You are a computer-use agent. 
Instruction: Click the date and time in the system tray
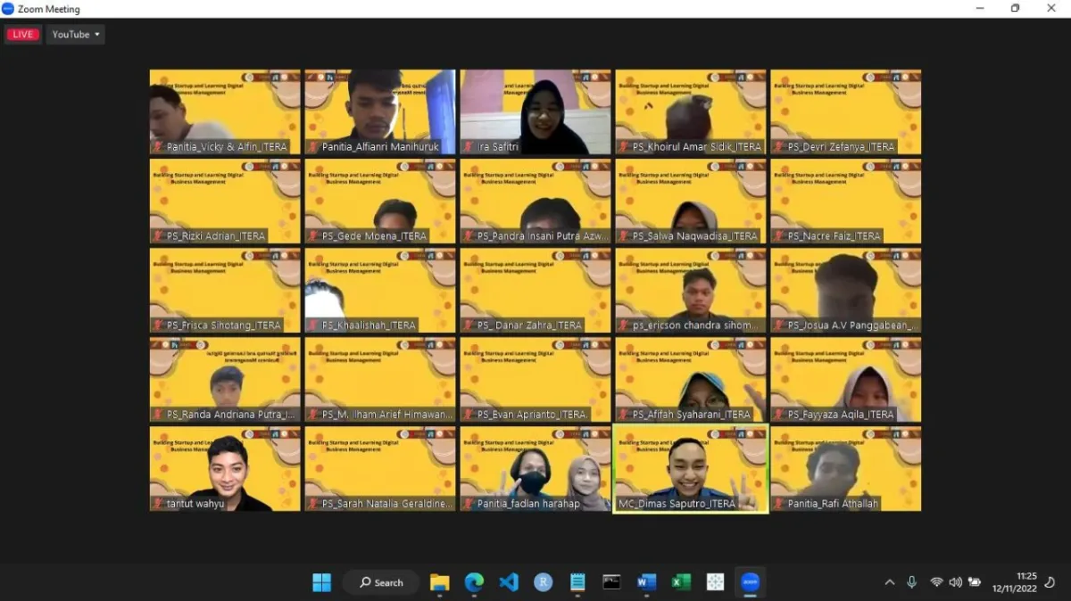pos(1013,581)
